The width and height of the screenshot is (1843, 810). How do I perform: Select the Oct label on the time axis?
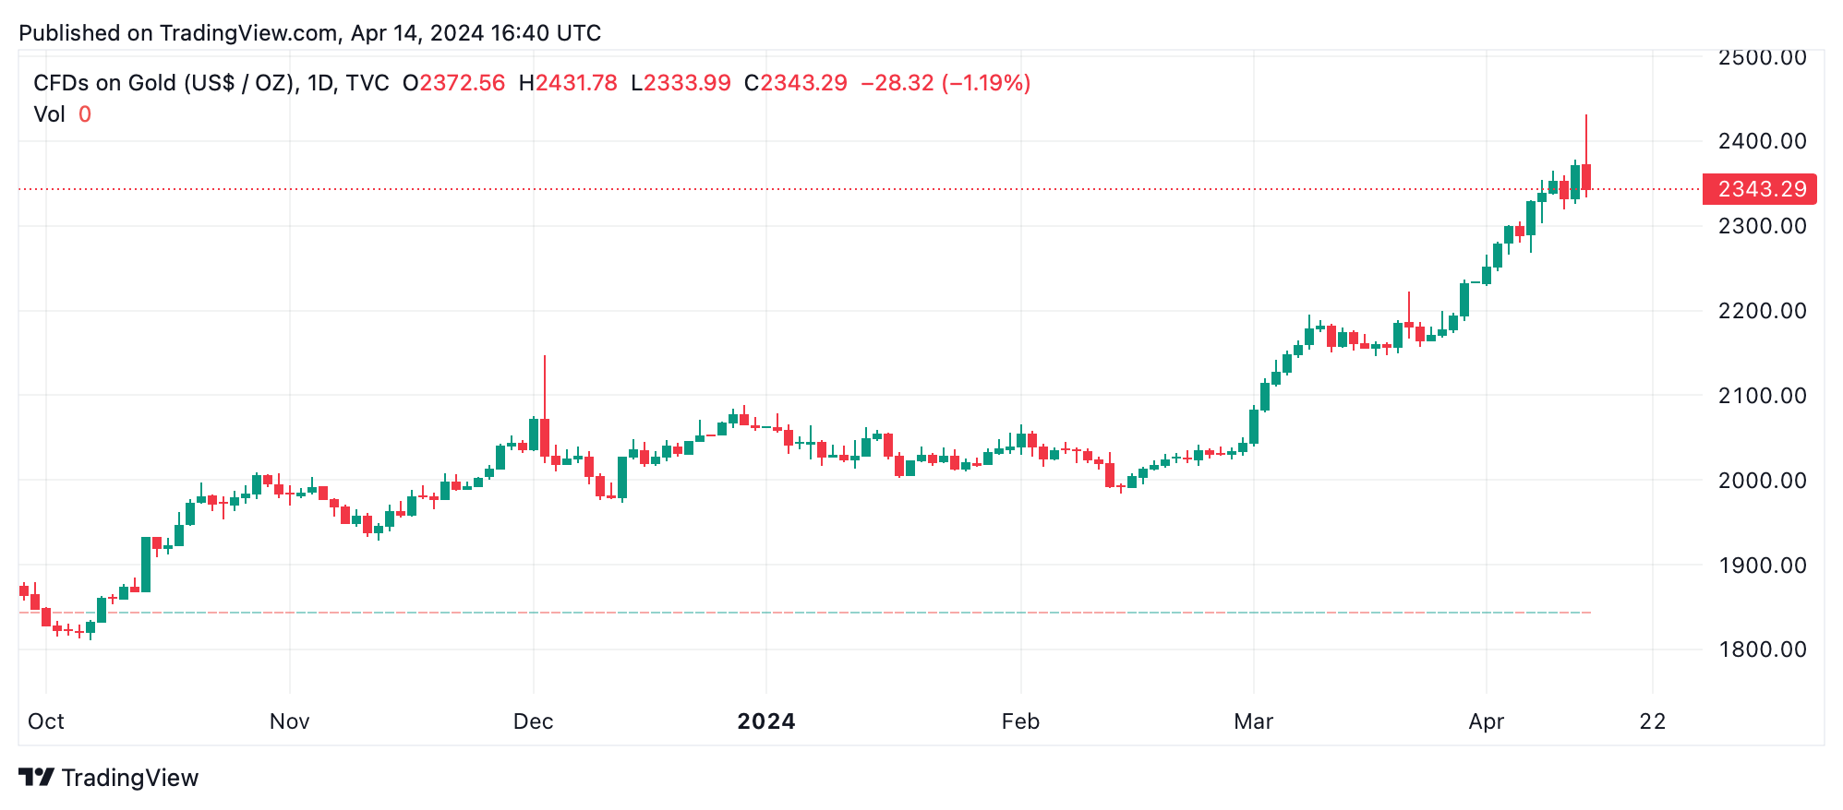pos(46,721)
